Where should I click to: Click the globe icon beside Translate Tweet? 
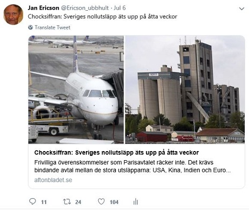pyautogui.click(x=31, y=27)
